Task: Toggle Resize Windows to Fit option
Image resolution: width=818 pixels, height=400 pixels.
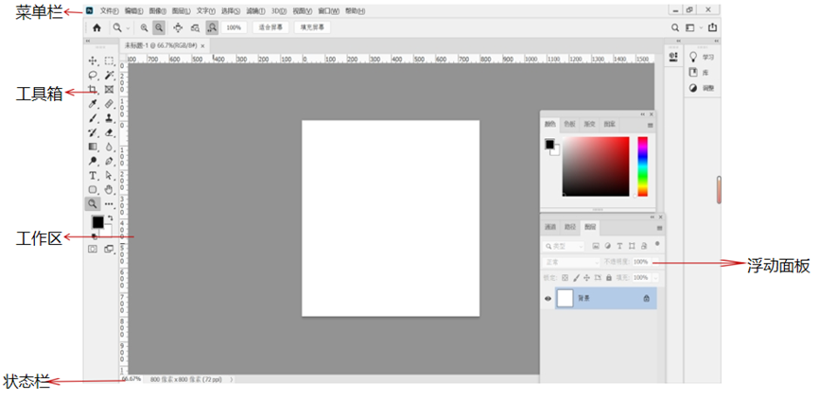Action: (x=178, y=27)
